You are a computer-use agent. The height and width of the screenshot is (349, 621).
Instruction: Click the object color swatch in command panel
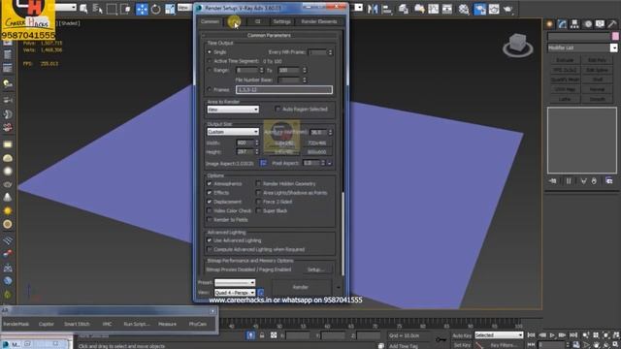pyautogui.click(x=615, y=37)
